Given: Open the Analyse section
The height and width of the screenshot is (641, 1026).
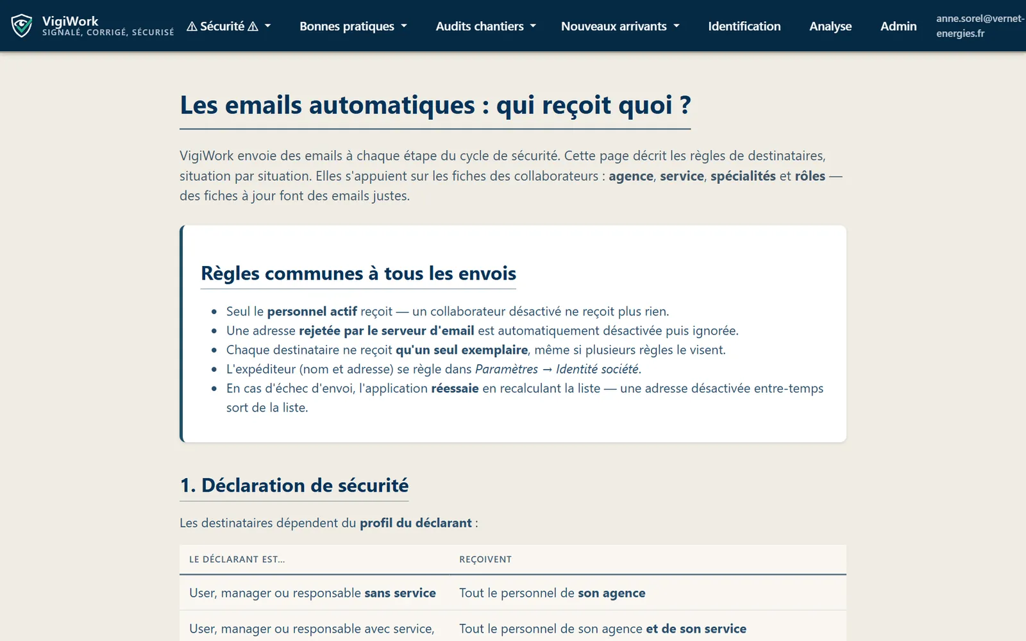Looking at the screenshot, I should point(830,26).
